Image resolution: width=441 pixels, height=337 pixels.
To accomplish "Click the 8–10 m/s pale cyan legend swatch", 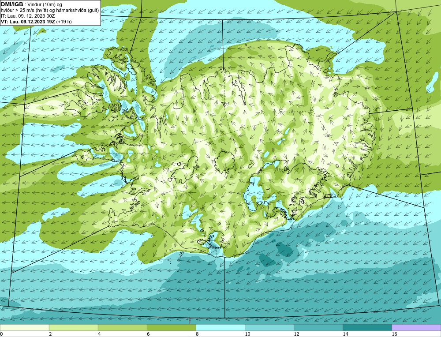I will click(220, 327).
